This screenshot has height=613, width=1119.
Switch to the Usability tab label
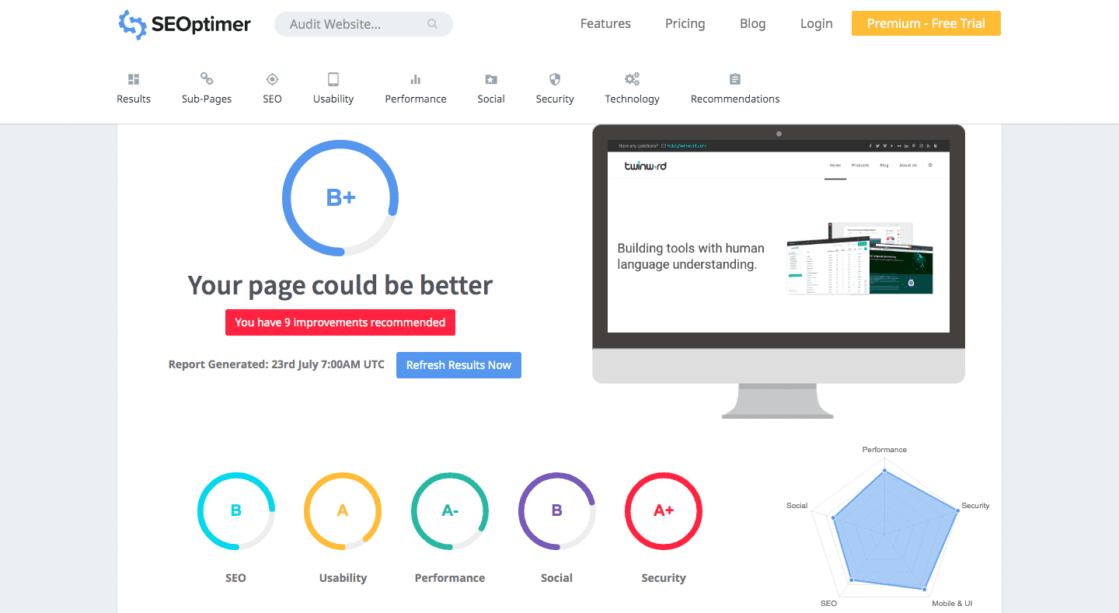(x=333, y=99)
